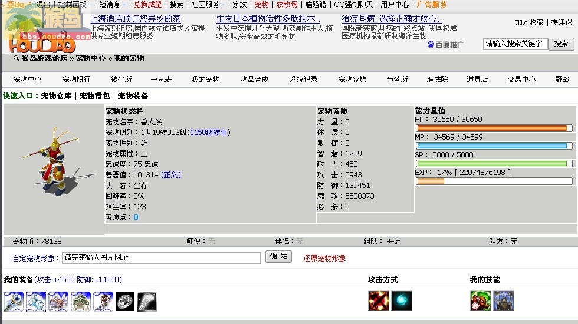Click the silver ring equipment icon
The height and width of the screenshot is (324, 578).
click(x=125, y=302)
